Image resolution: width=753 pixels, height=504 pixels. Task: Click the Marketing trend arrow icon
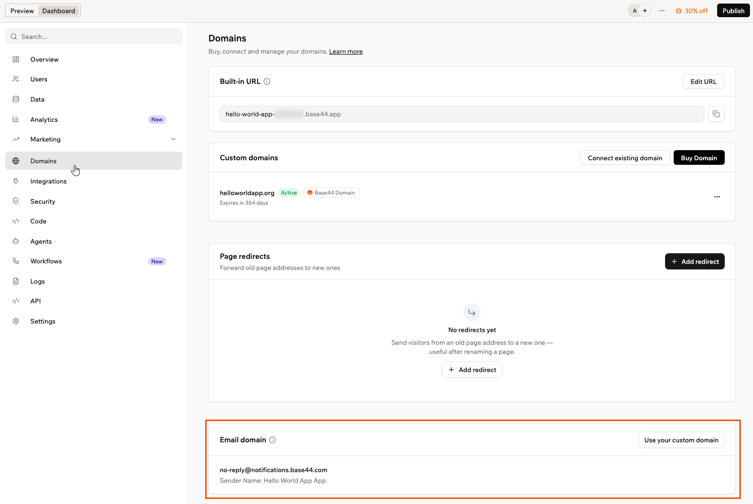16,139
